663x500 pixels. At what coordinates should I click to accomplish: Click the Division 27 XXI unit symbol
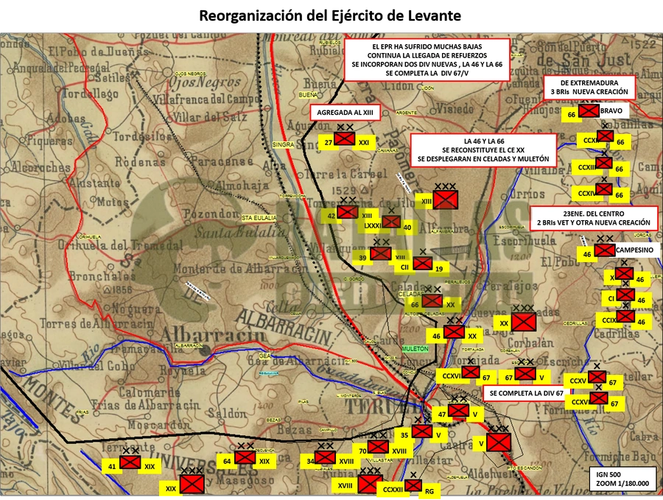tap(344, 138)
